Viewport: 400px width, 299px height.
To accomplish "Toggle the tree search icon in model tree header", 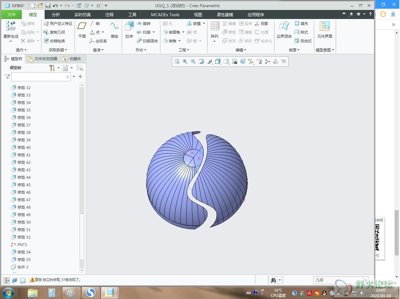I will [x=80, y=68].
